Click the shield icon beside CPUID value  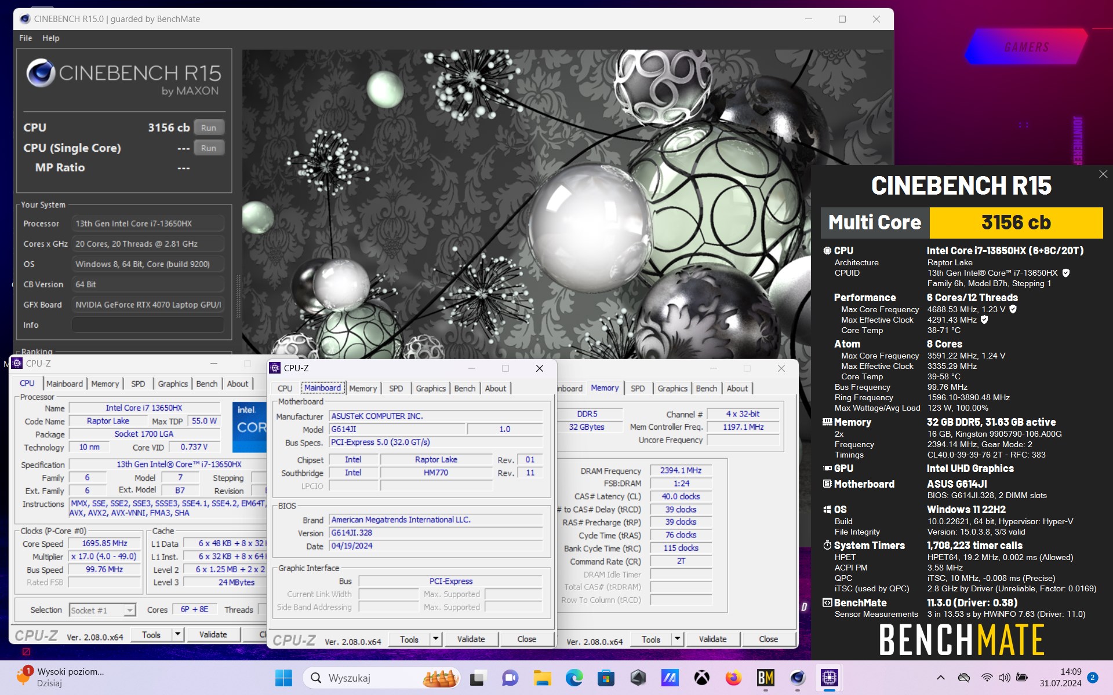coord(1065,273)
